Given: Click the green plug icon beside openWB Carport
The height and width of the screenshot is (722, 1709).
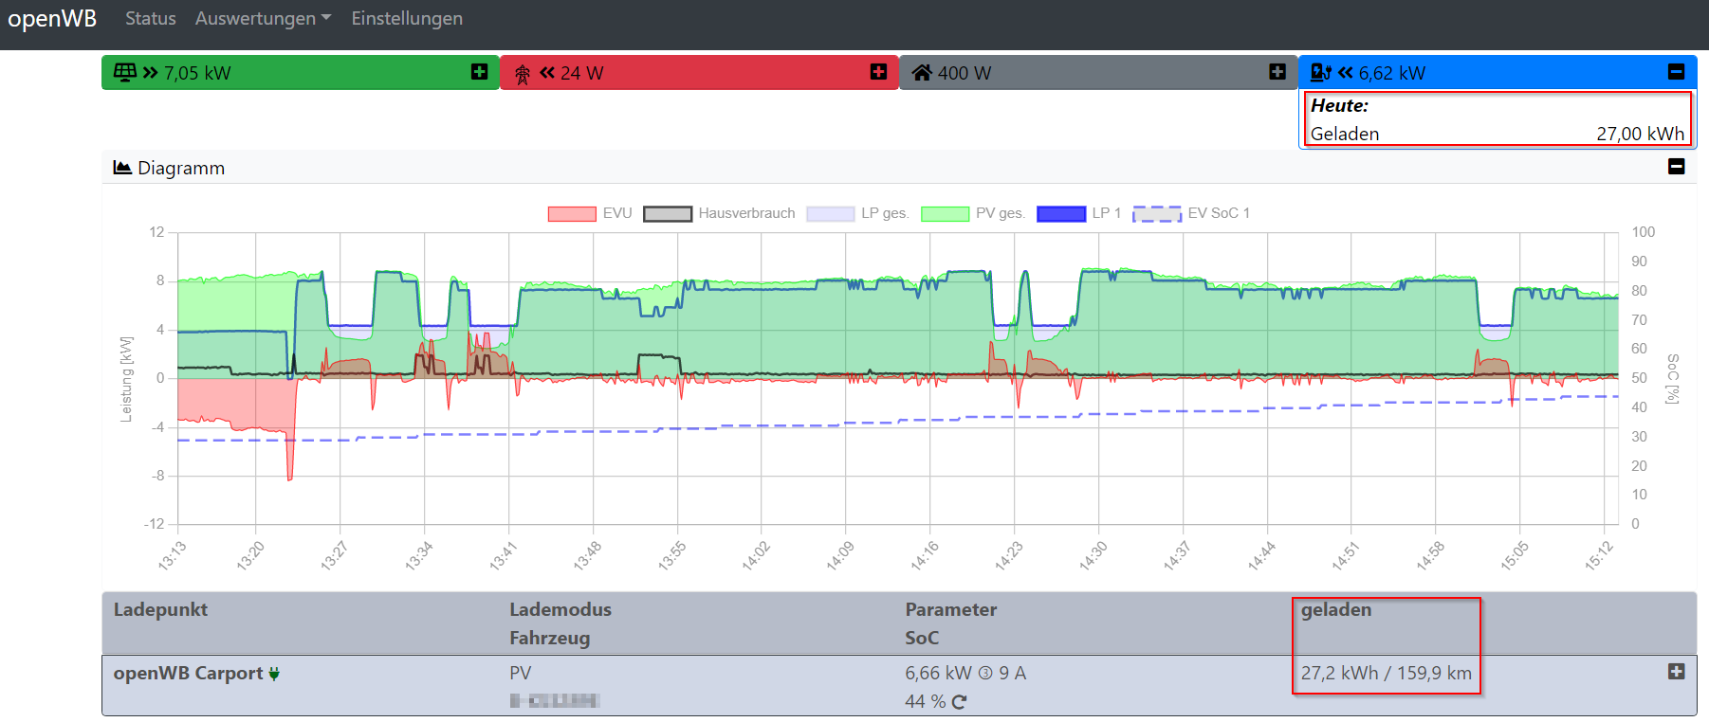Looking at the screenshot, I should (x=274, y=674).
